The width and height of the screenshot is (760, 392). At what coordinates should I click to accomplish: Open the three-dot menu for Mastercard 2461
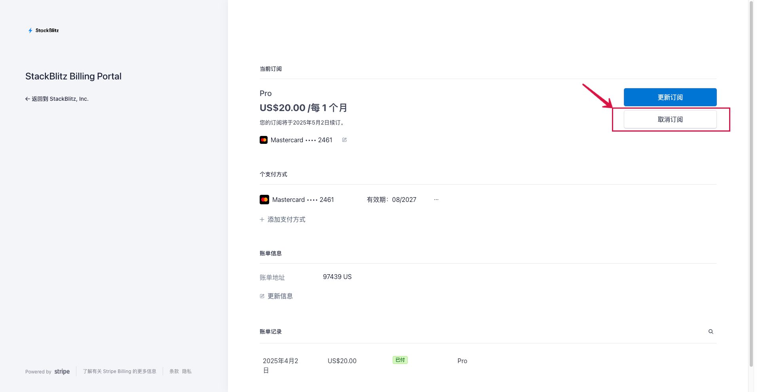click(436, 200)
